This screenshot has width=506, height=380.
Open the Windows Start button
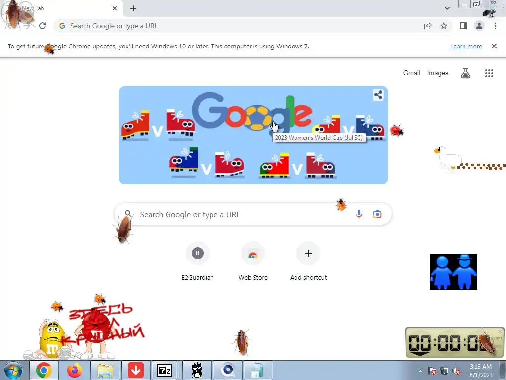[x=13, y=370]
